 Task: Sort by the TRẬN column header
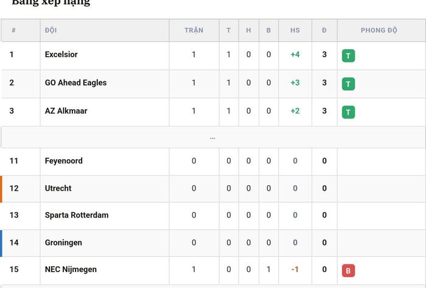[194, 30]
